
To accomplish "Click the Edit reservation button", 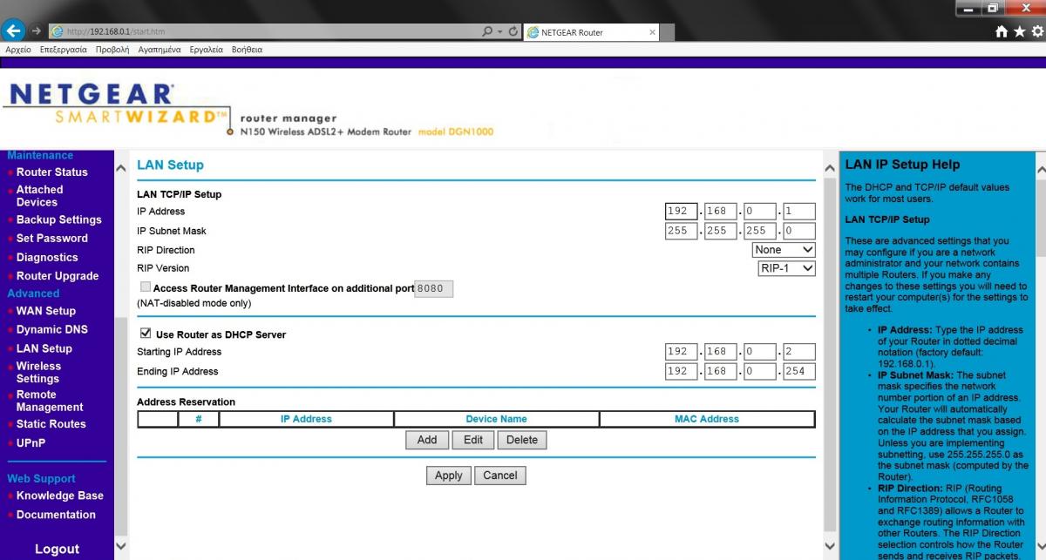I will click(x=473, y=440).
